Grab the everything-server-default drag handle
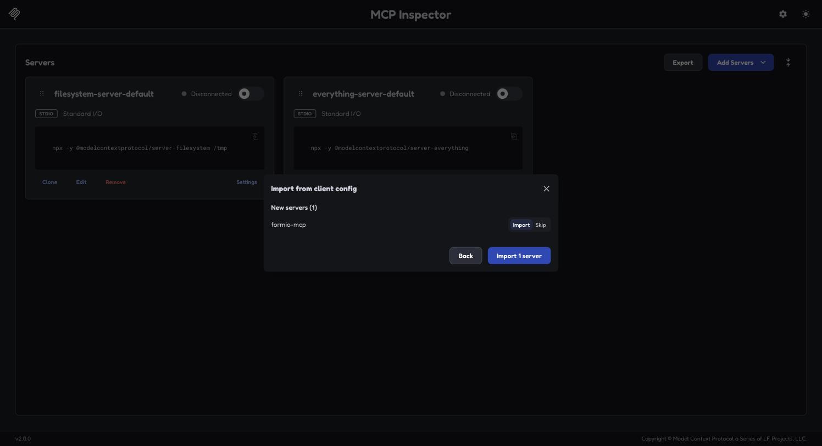Viewport: 822px width, 446px height. [300, 94]
